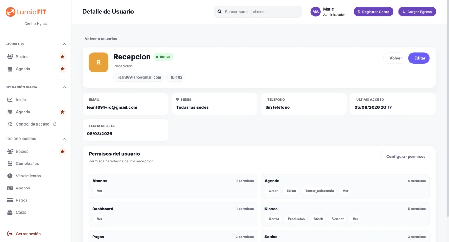The width and height of the screenshot is (449, 242).
Task: Click the Agenda calendar icon in Operación Diaria
Action: 10,112
